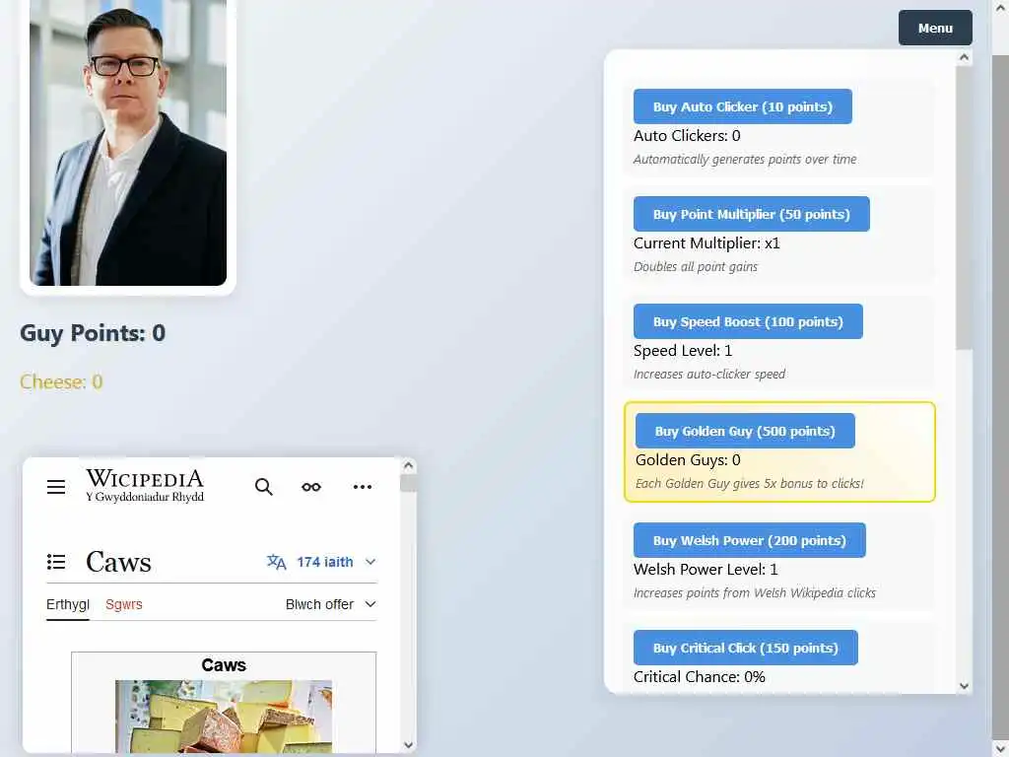Image resolution: width=1009 pixels, height=757 pixels.
Task: Click 'Increases auto-clicker speed' description
Action: pyautogui.click(x=709, y=374)
